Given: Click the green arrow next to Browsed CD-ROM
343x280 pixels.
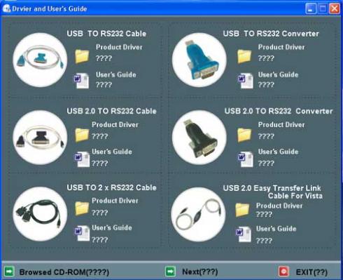Looking at the screenshot, I should coord(10,272).
